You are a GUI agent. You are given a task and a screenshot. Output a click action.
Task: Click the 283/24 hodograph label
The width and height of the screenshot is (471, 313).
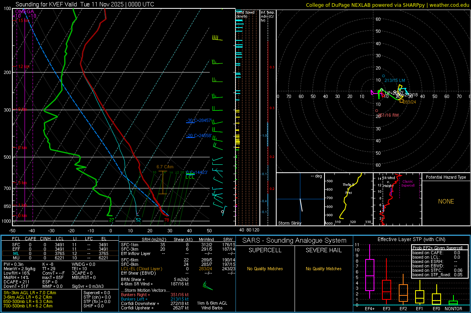pyautogui.click(x=410, y=102)
